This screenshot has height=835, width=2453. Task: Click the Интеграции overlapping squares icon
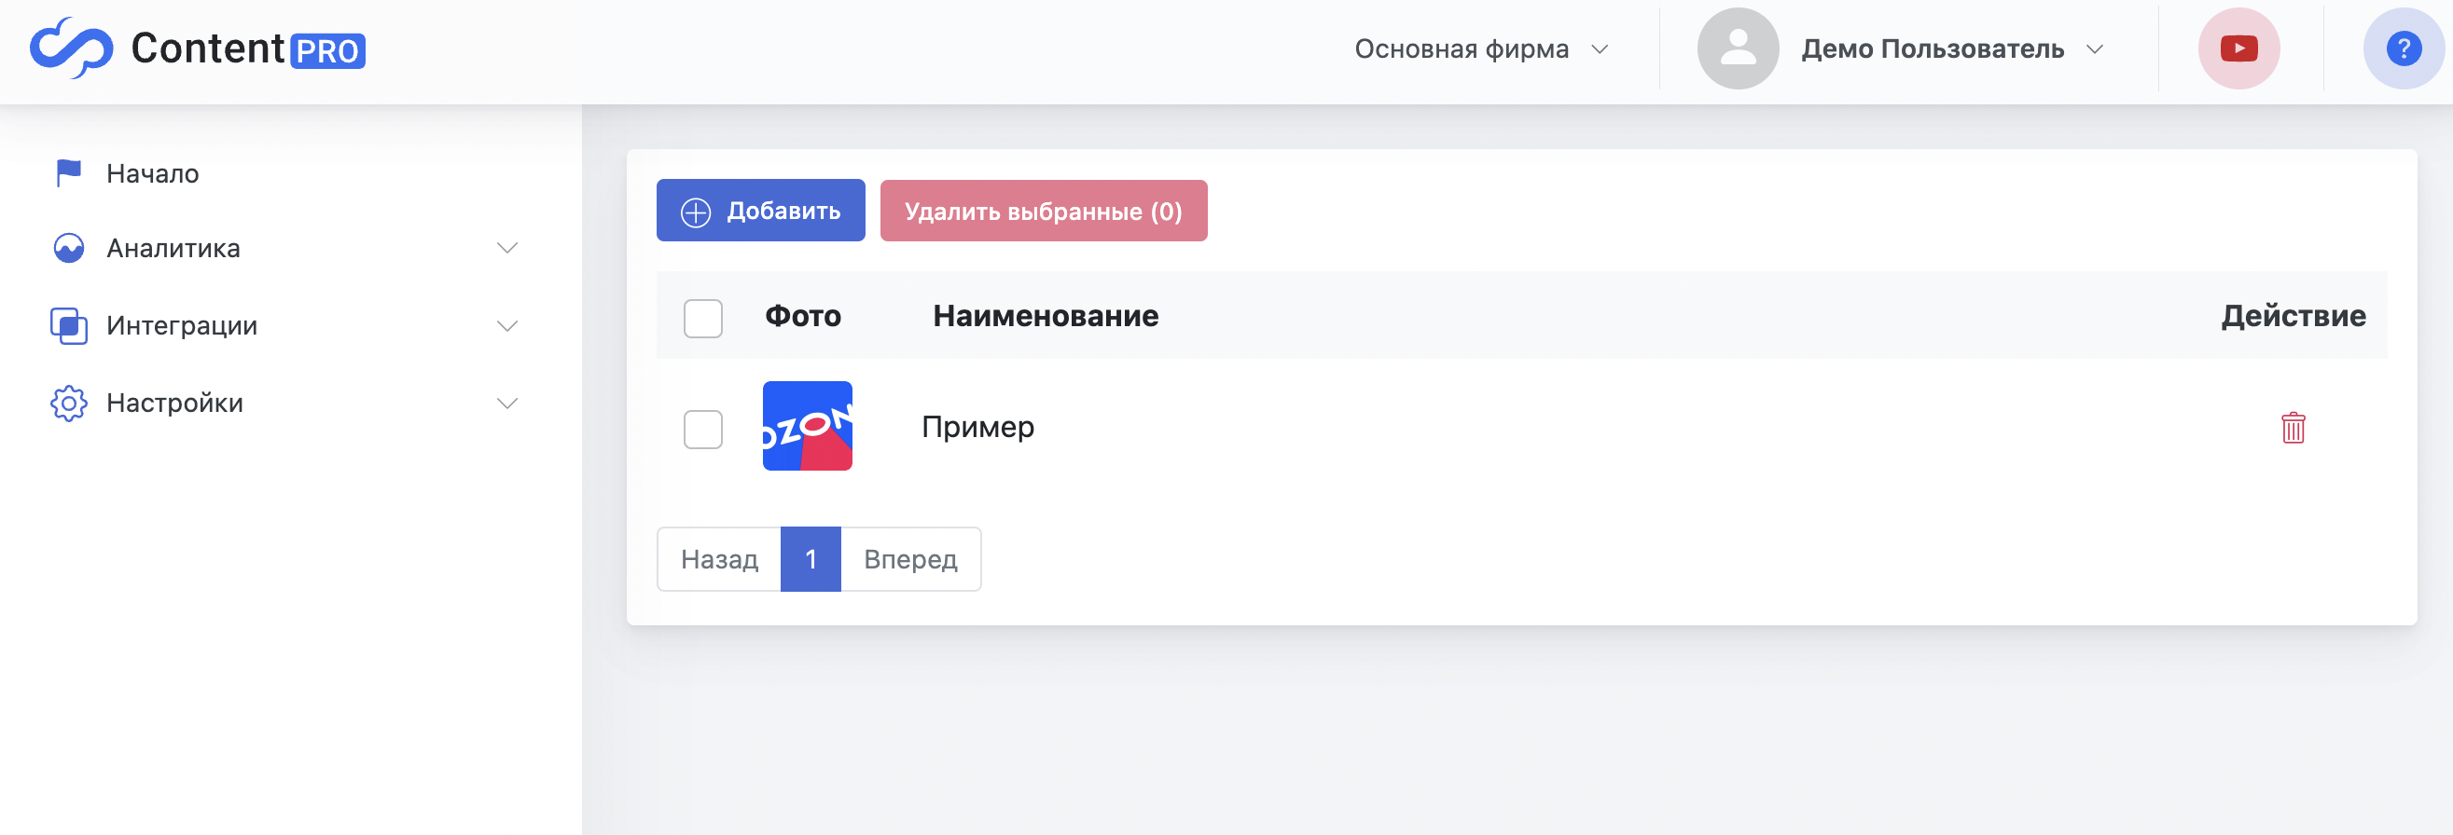(69, 325)
